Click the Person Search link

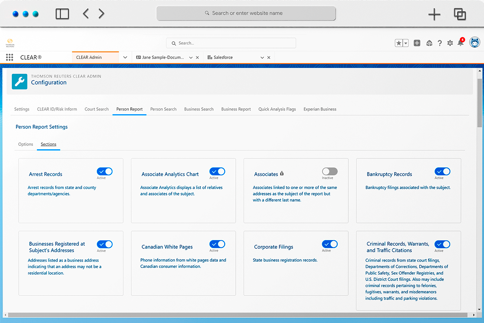pos(163,109)
